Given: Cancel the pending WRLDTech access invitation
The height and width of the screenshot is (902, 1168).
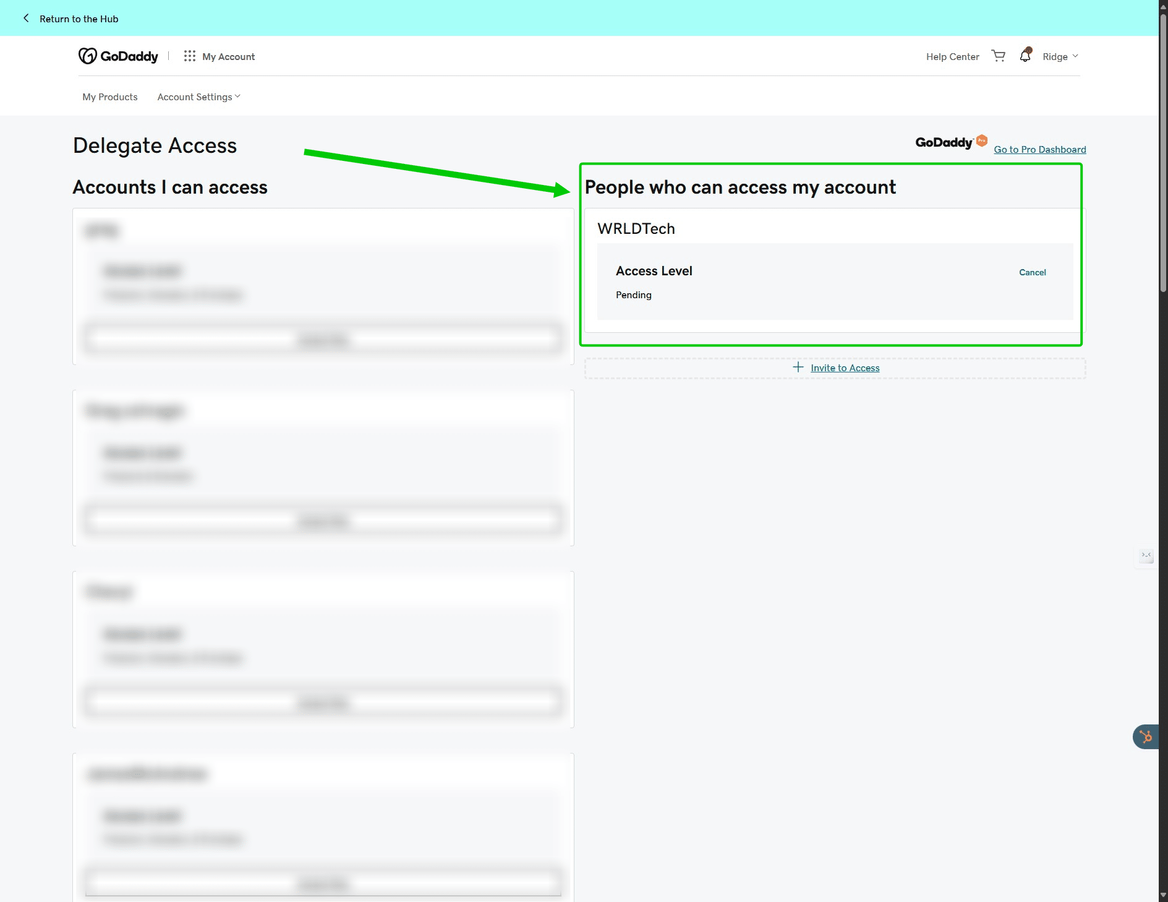Looking at the screenshot, I should pos(1032,273).
